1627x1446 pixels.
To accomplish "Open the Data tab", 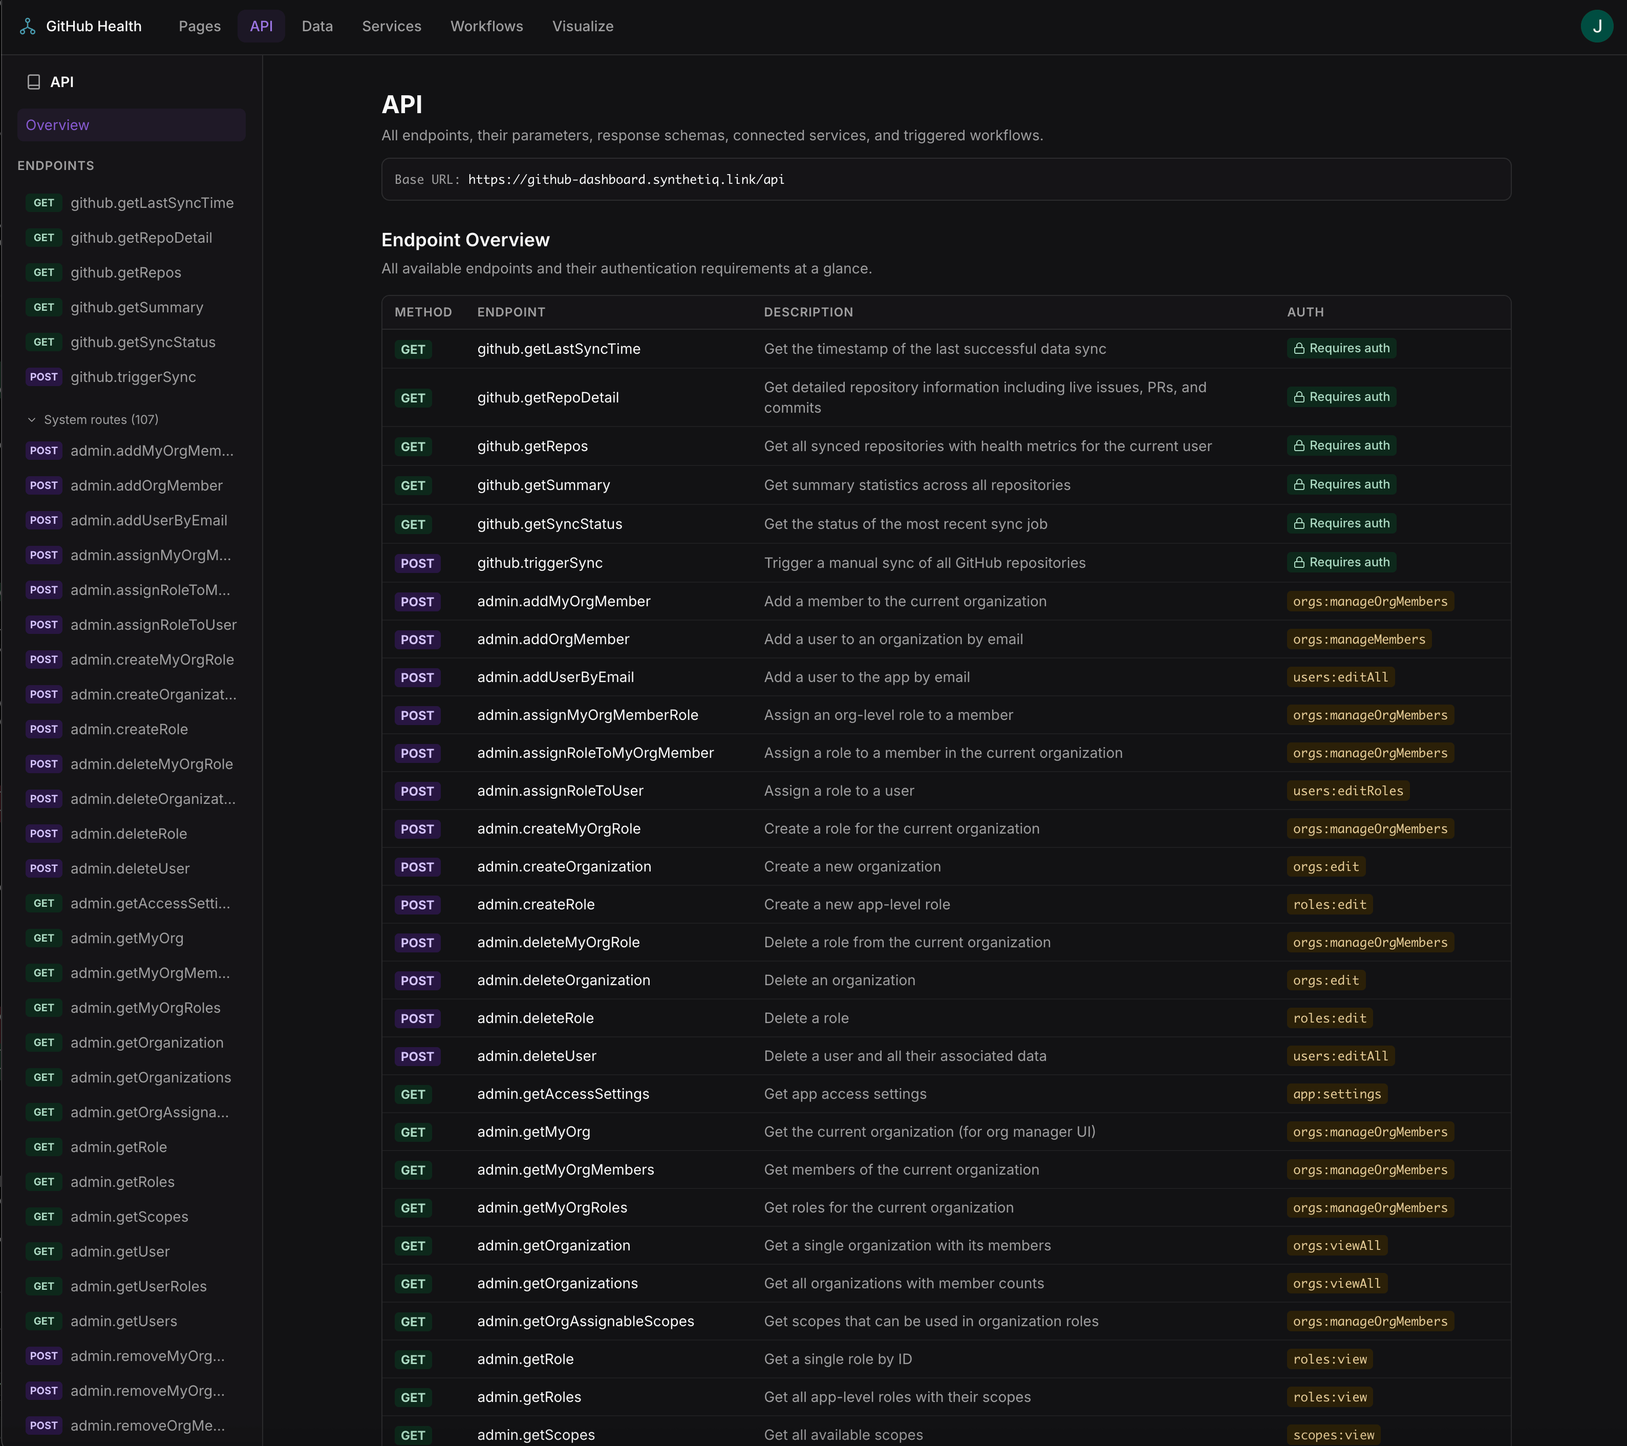I will [x=317, y=26].
